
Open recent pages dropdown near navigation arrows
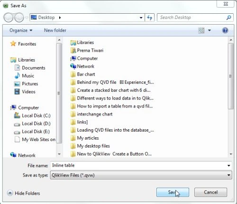[x=27, y=18]
